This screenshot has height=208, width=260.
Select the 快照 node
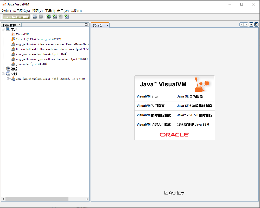coord(14,74)
